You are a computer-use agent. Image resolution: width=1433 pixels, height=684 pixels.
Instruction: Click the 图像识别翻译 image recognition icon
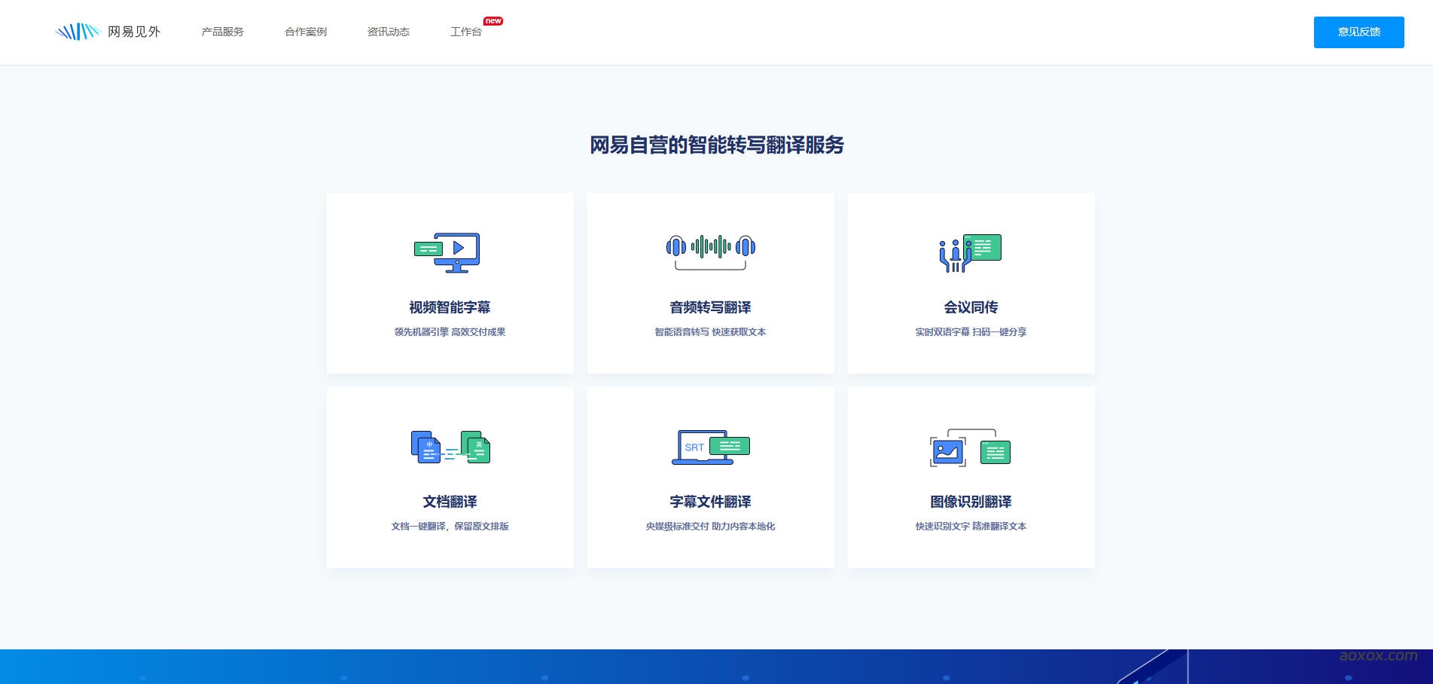(x=970, y=448)
